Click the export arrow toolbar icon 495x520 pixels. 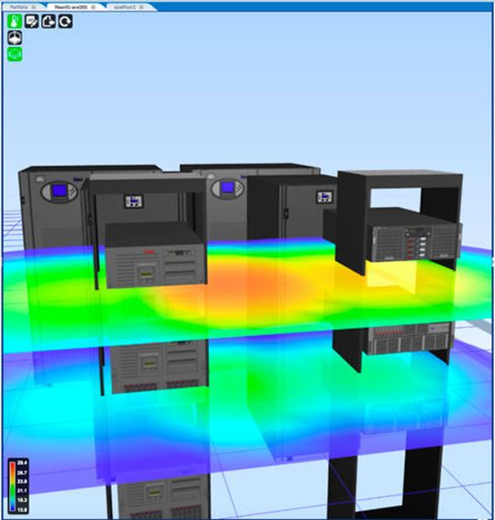pyautogui.click(x=49, y=21)
